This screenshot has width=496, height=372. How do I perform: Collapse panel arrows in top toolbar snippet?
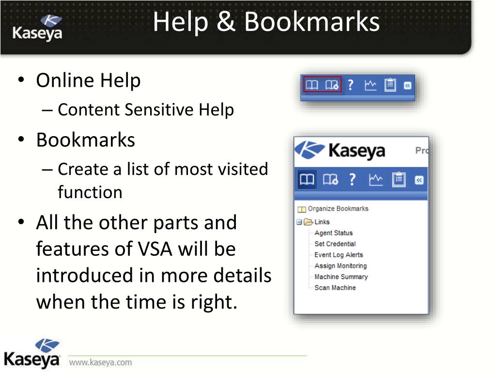coord(407,85)
